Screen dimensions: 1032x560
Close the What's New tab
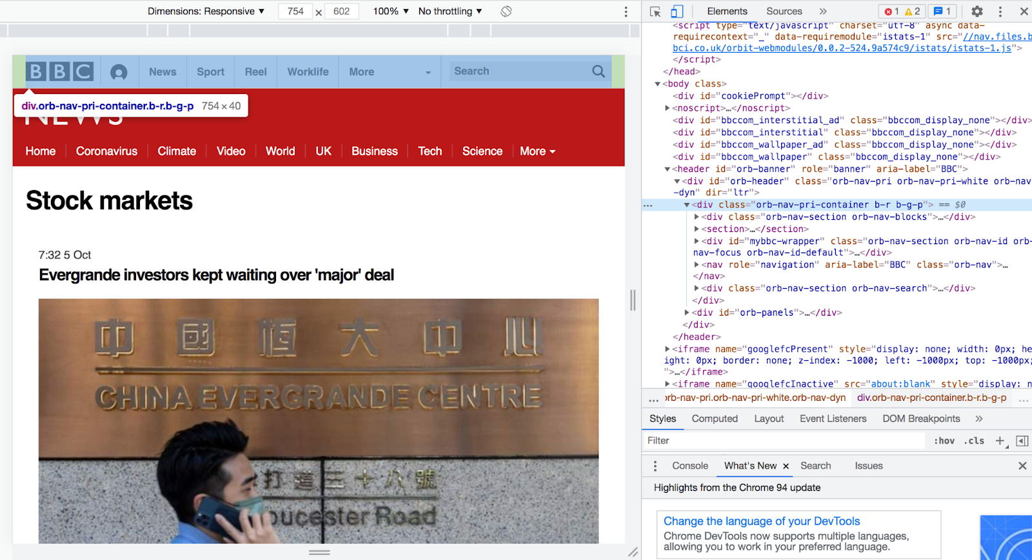(x=786, y=466)
